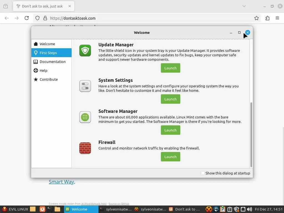Expand the list all tabs dropdown
284x213 pixels.
coord(244,6)
